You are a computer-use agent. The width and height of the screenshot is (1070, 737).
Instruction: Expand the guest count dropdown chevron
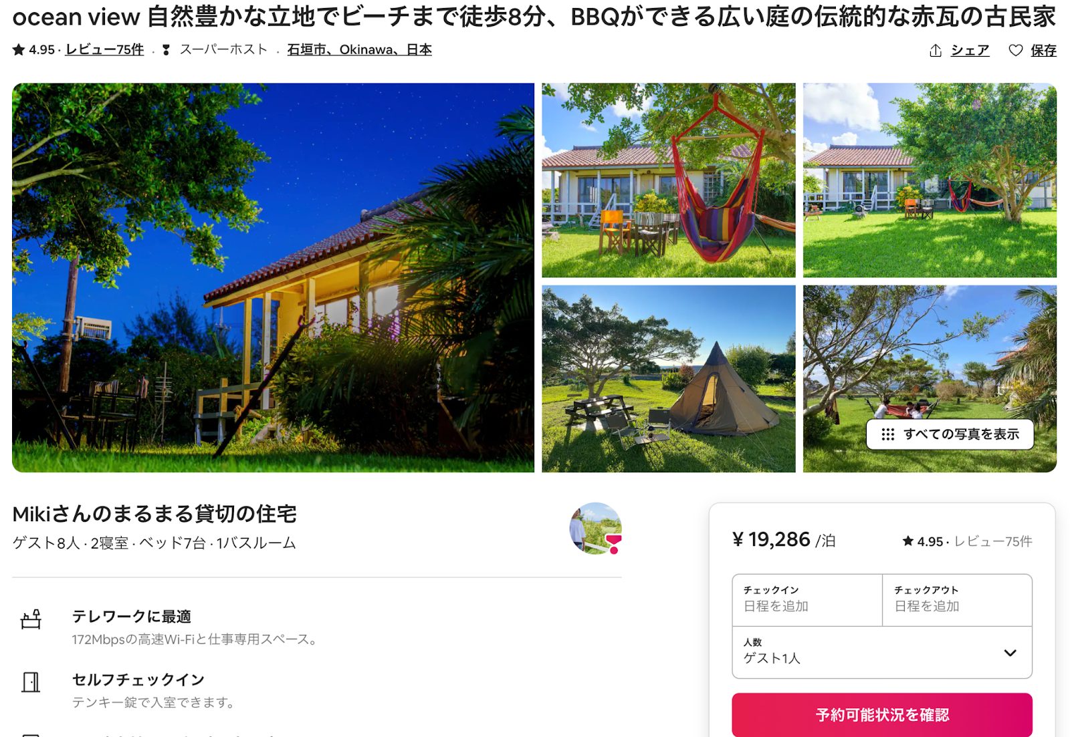click(1010, 653)
